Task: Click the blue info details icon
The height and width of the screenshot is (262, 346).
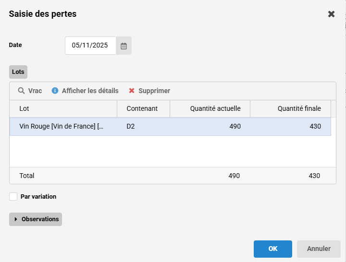Action: [55, 91]
